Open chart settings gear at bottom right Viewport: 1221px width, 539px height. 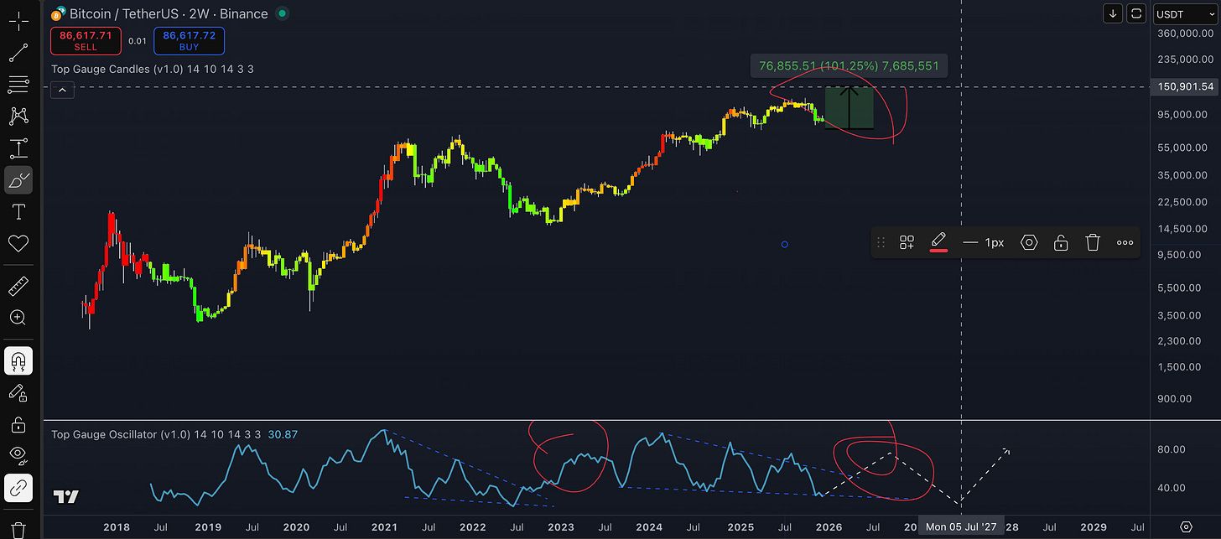[1186, 527]
